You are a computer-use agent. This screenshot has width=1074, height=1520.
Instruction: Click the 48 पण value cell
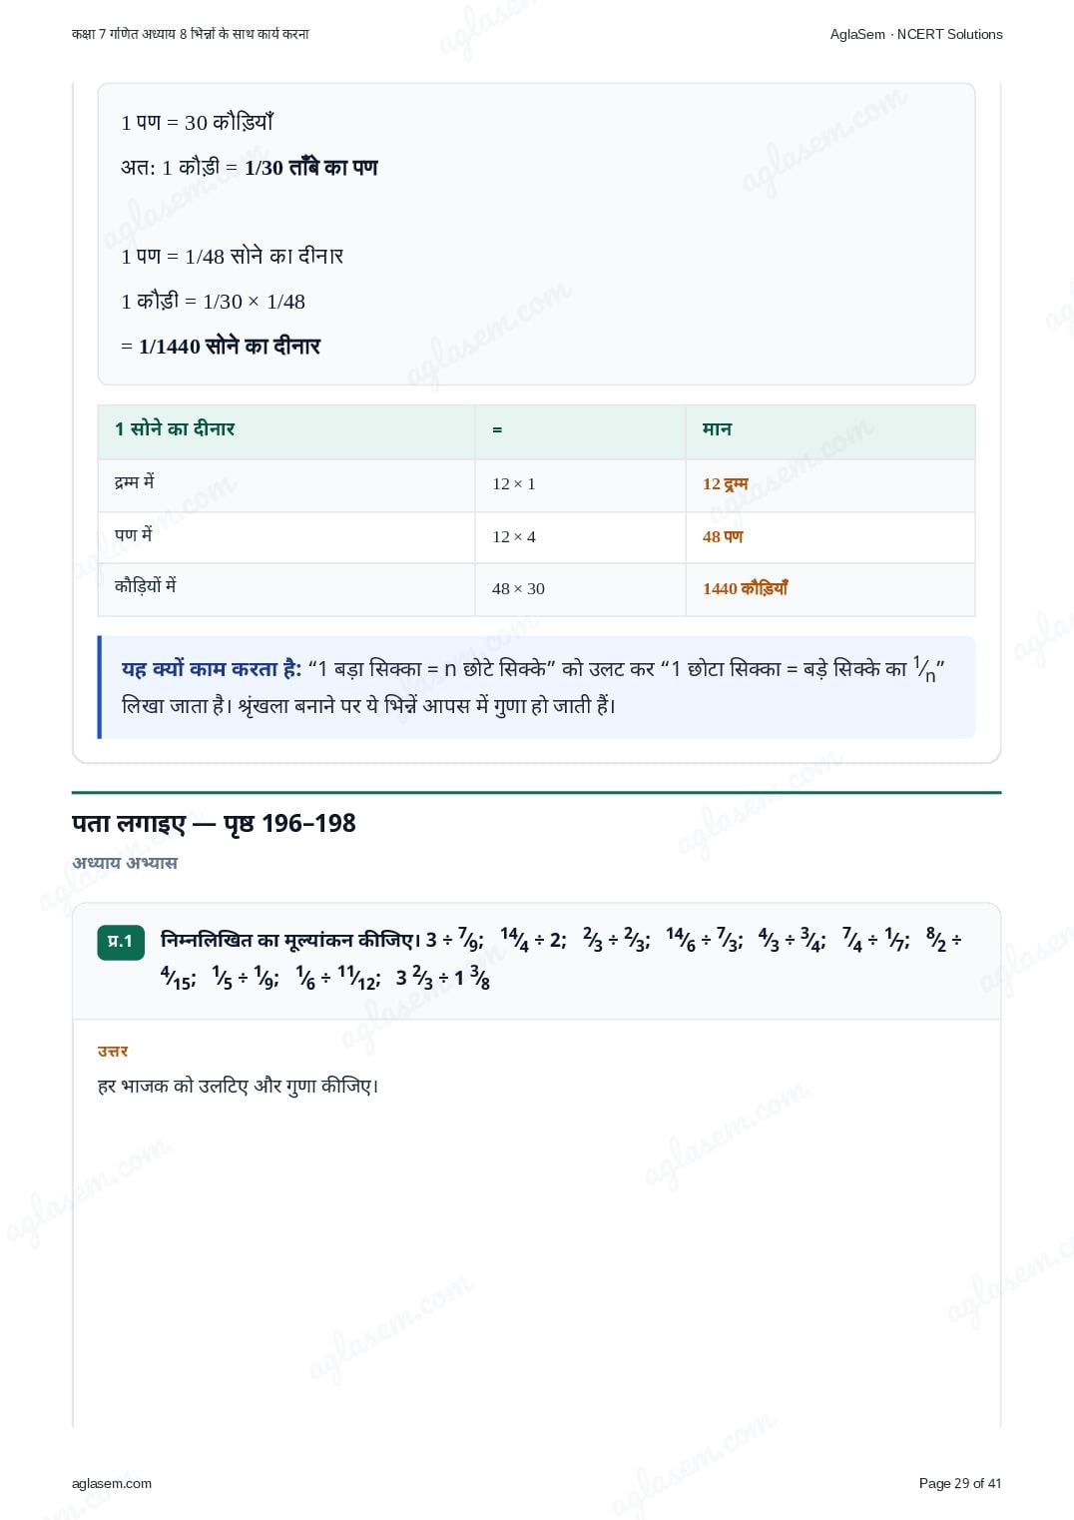pyautogui.click(x=723, y=536)
